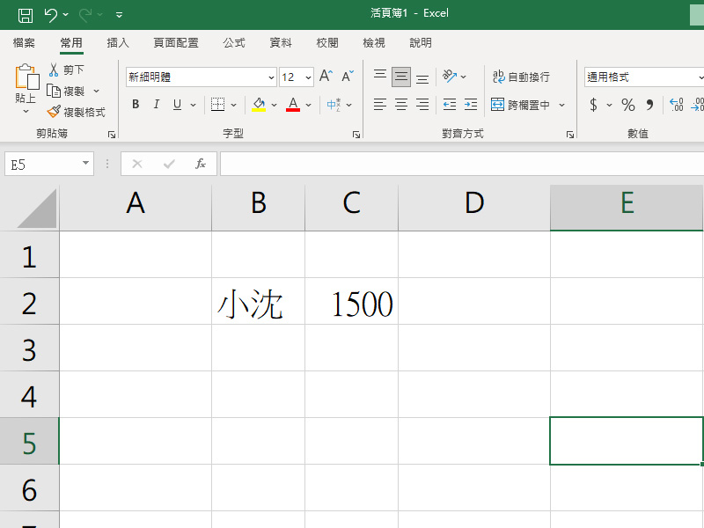This screenshot has width=704, height=528.
Task: Click the Cut scissors icon
Action: coord(54,70)
